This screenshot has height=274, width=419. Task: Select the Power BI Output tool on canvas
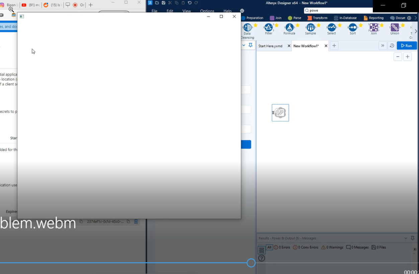280,113
